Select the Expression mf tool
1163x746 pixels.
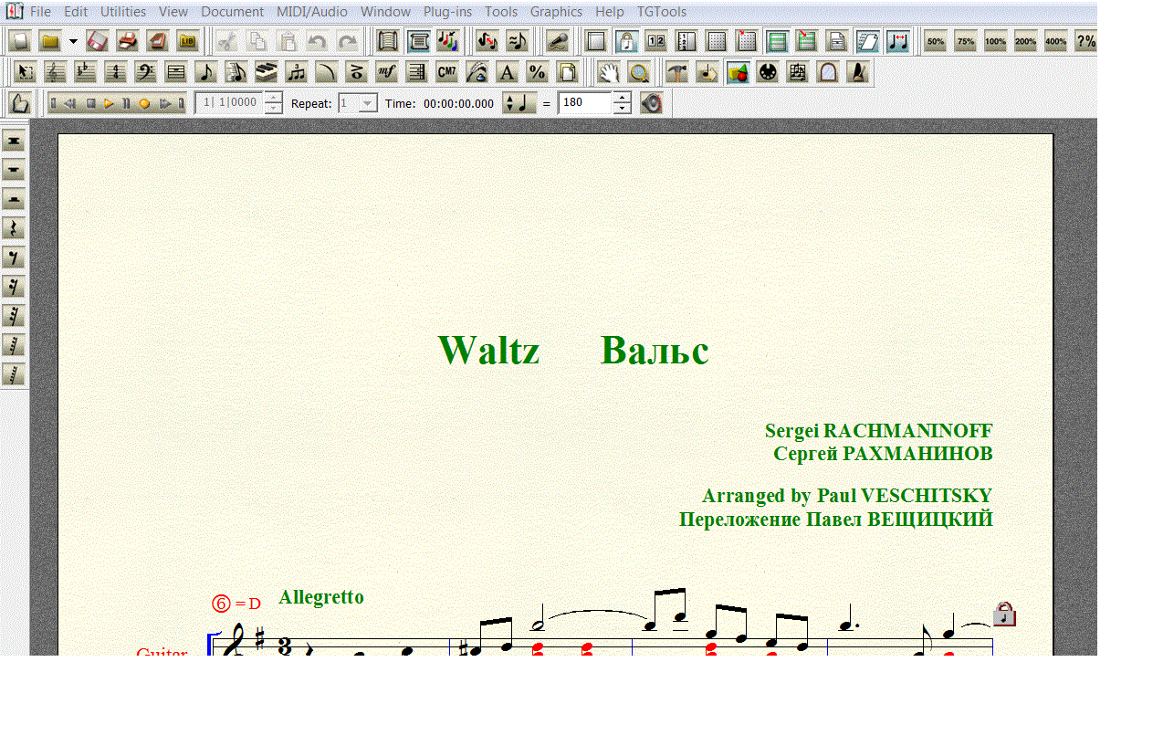click(x=387, y=72)
